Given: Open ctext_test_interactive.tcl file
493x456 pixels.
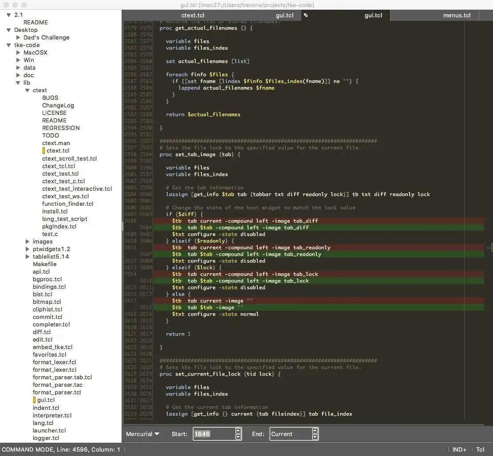Looking at the screenshot, I should [x=77, y=189].
